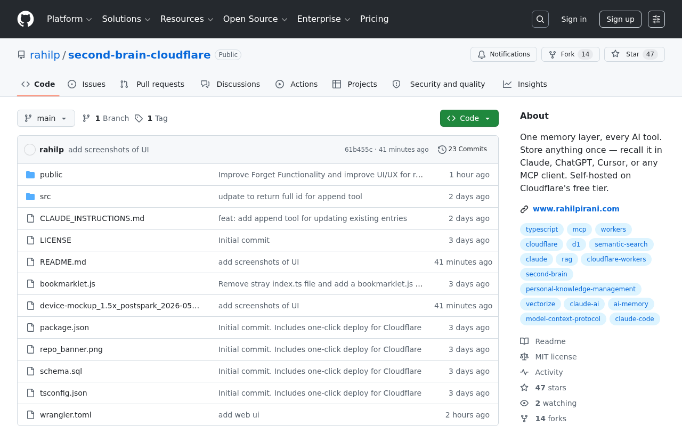Select the Code tab

point(38,84)
